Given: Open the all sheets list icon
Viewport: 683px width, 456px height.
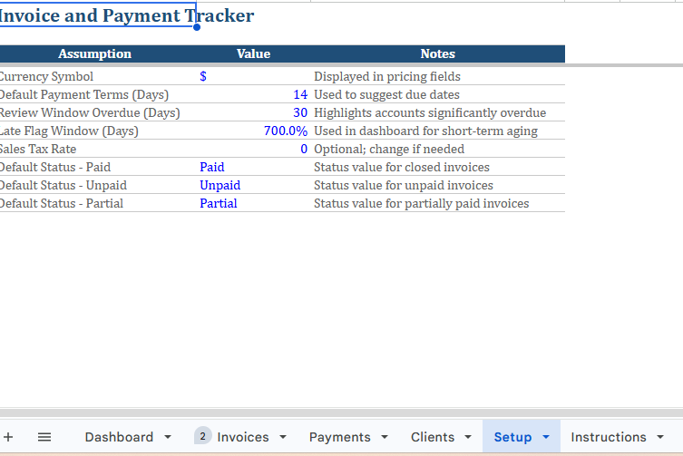Looking at the screenshot, I should 44,437.
